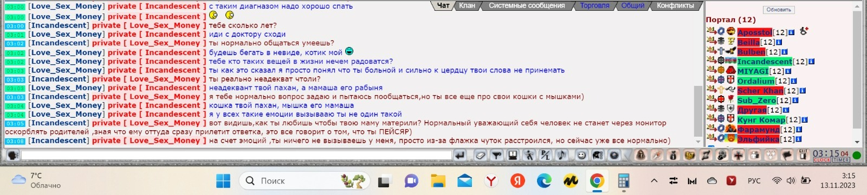Image resolution: width=867 pixels, height=195 pixels.
Task: Open the Системные сообщения tab
Action: pyautogui.click(x=527, y=5)
